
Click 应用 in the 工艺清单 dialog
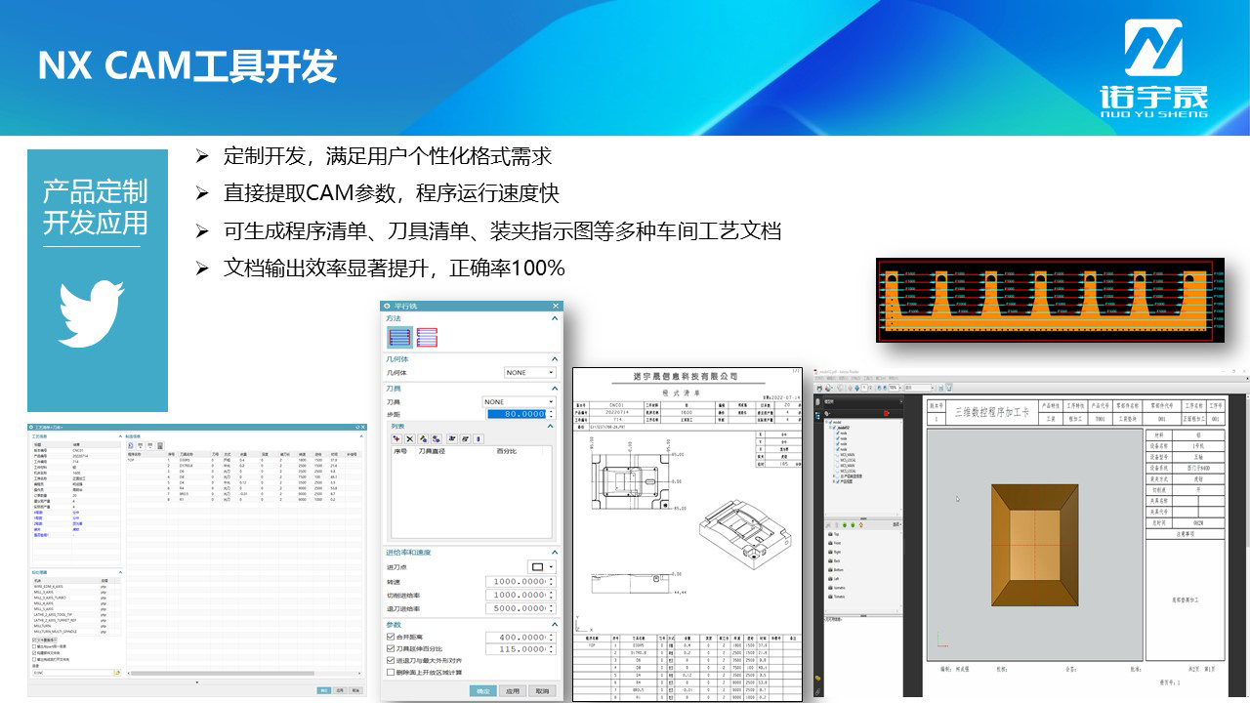point(340,690)
